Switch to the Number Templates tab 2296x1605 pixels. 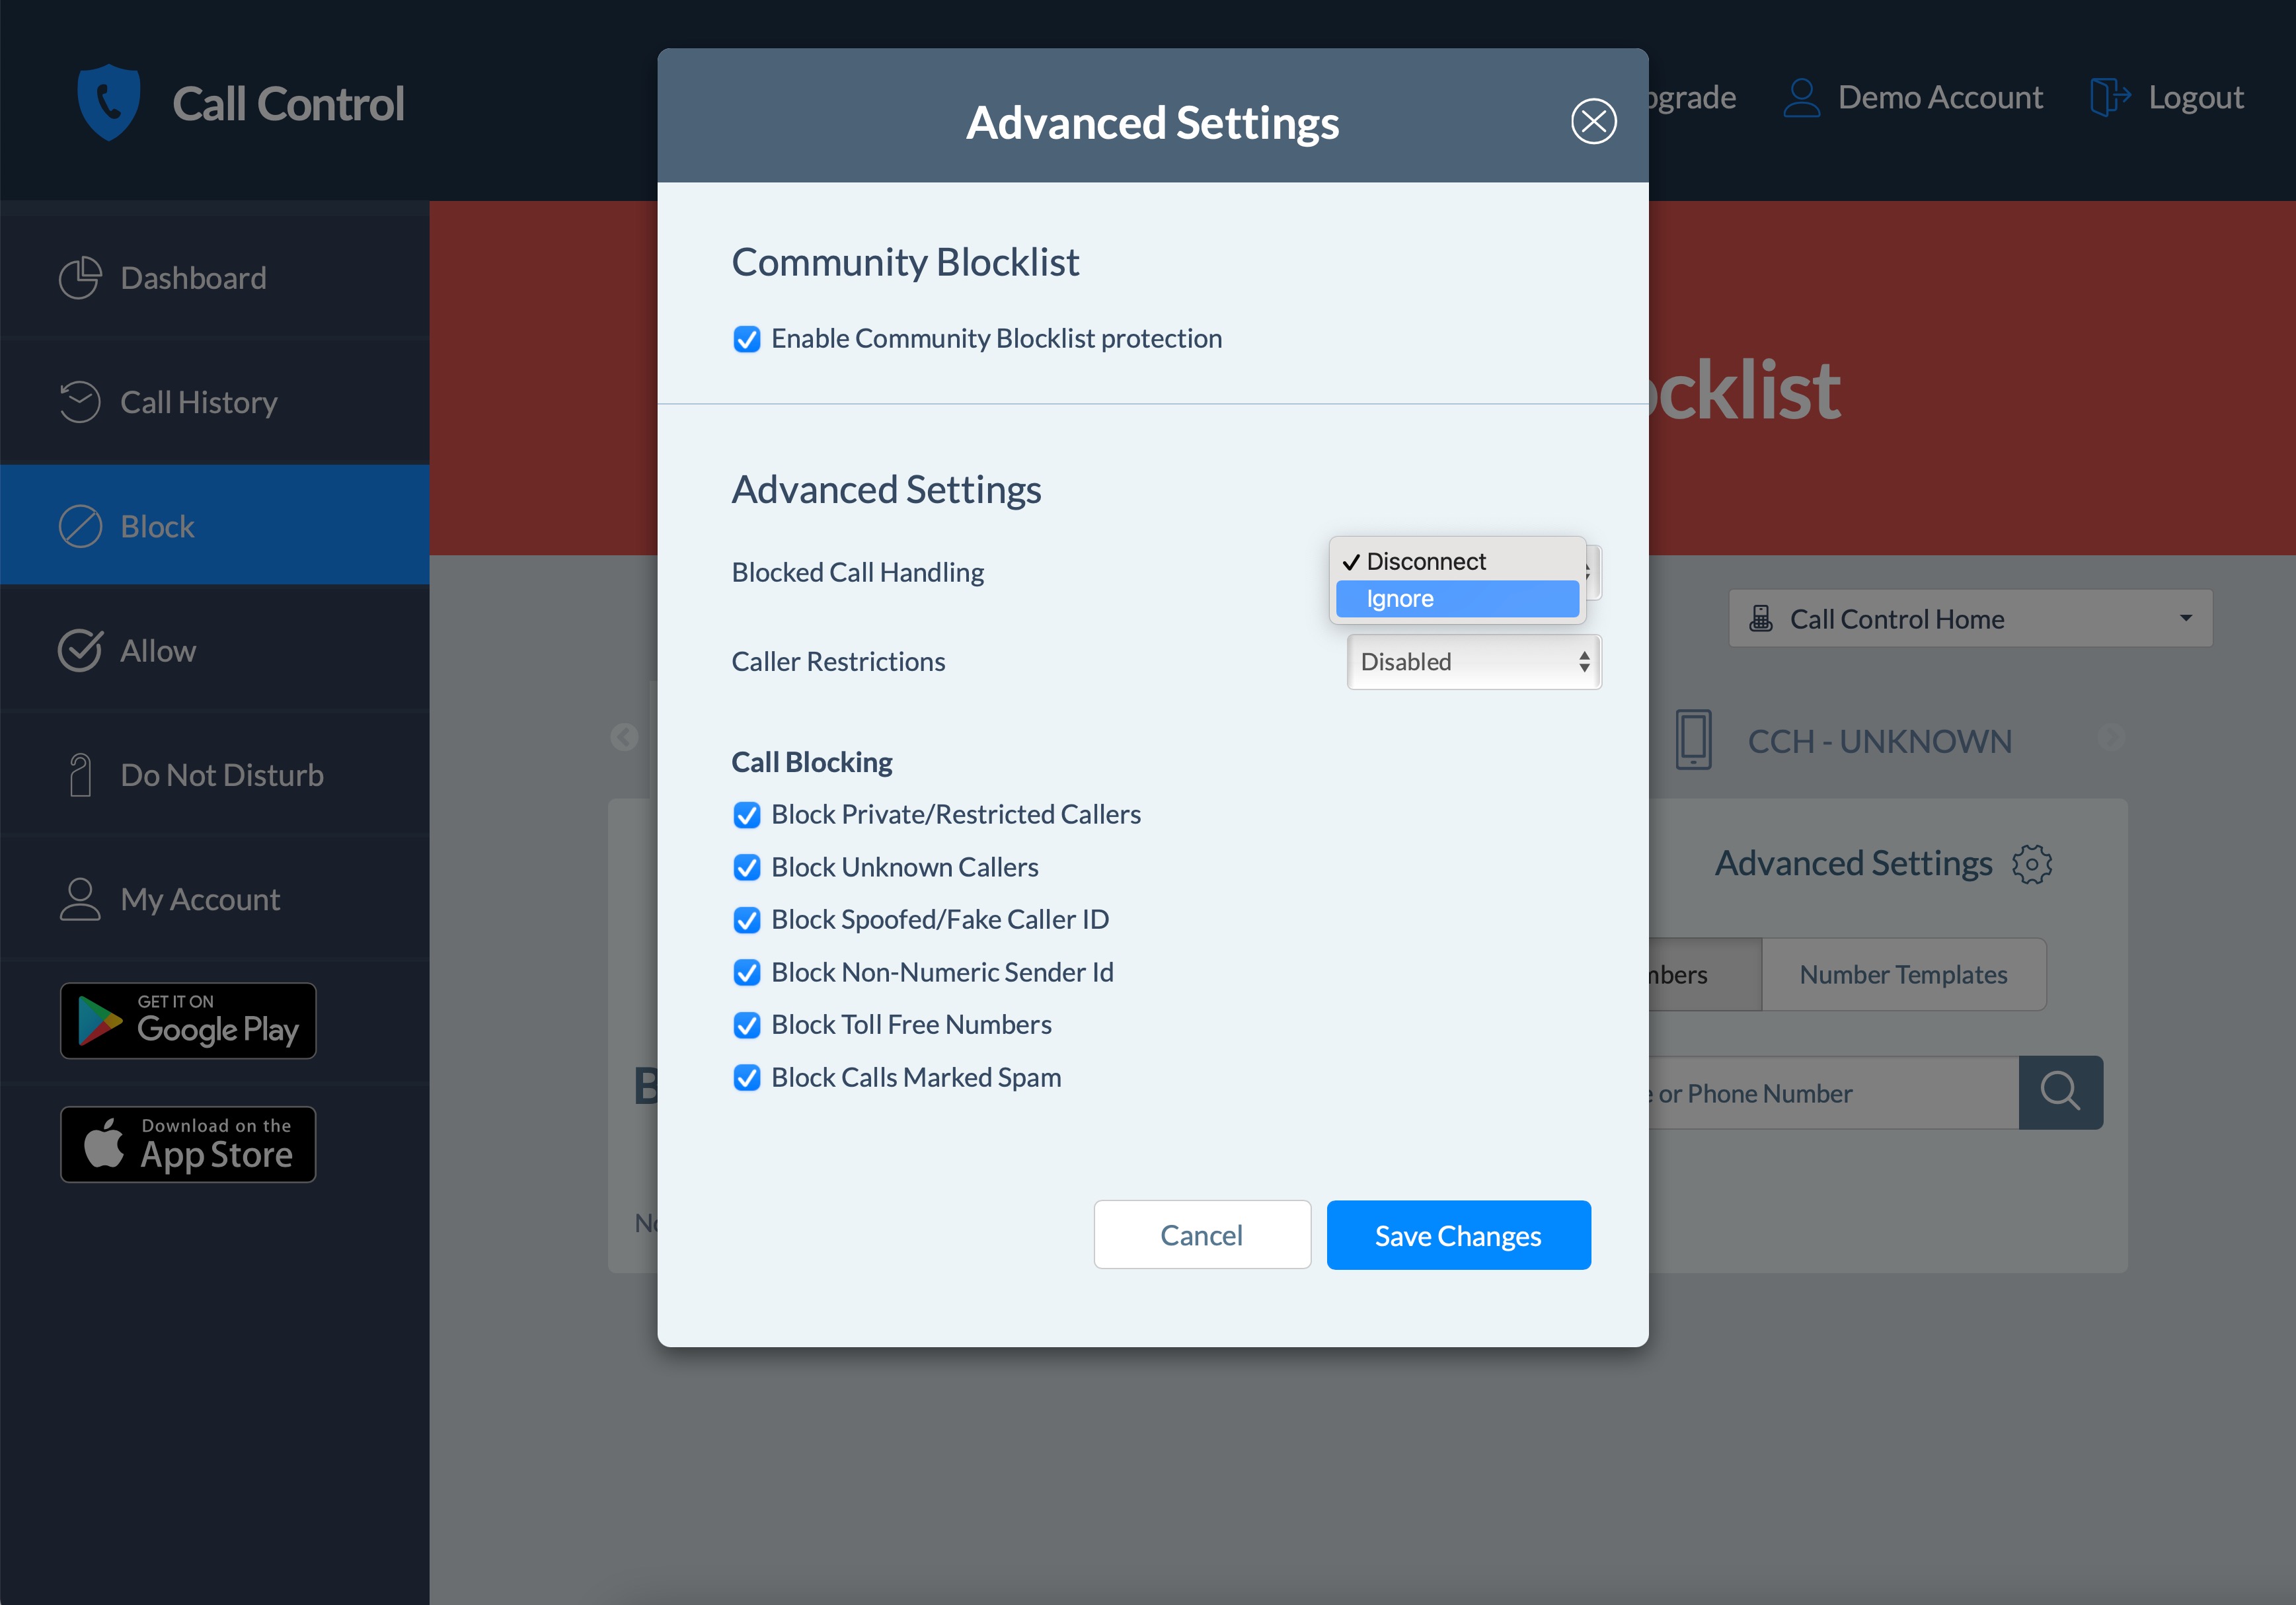point(1902,973)
